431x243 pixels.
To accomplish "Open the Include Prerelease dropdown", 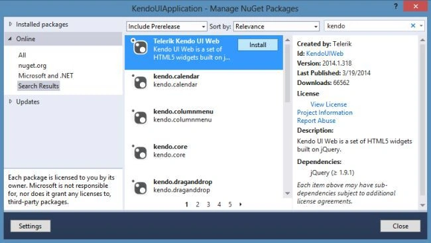I will click(x=166, y=27).
